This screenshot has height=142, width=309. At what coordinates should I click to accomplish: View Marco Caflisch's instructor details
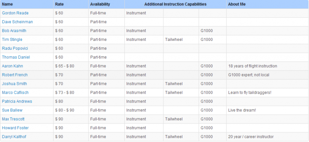point(15,93)
